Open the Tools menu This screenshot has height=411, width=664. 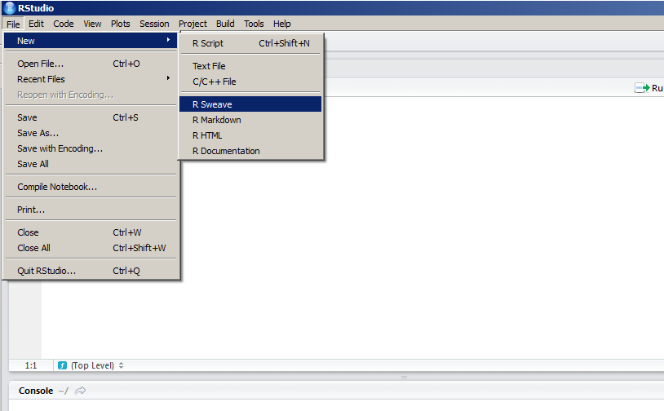click(254, 24)
